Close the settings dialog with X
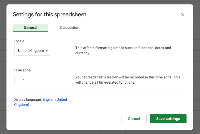This screenshot has width=200, height=134. tap(182, 14)
